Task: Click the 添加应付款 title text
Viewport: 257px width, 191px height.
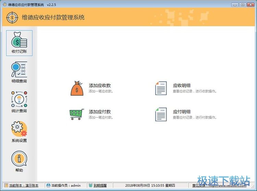Action: 100,112
